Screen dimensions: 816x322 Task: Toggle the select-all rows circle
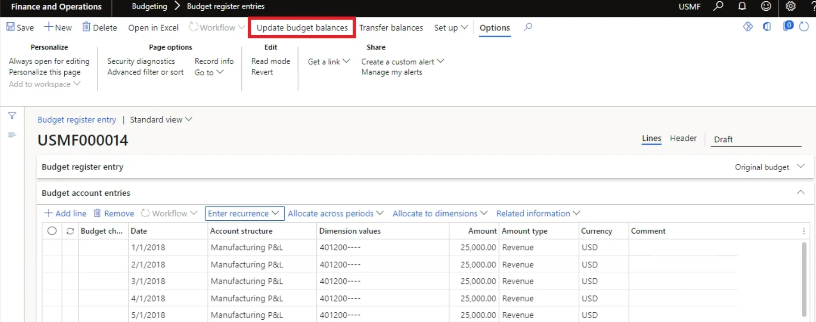(x=52, y=231)
